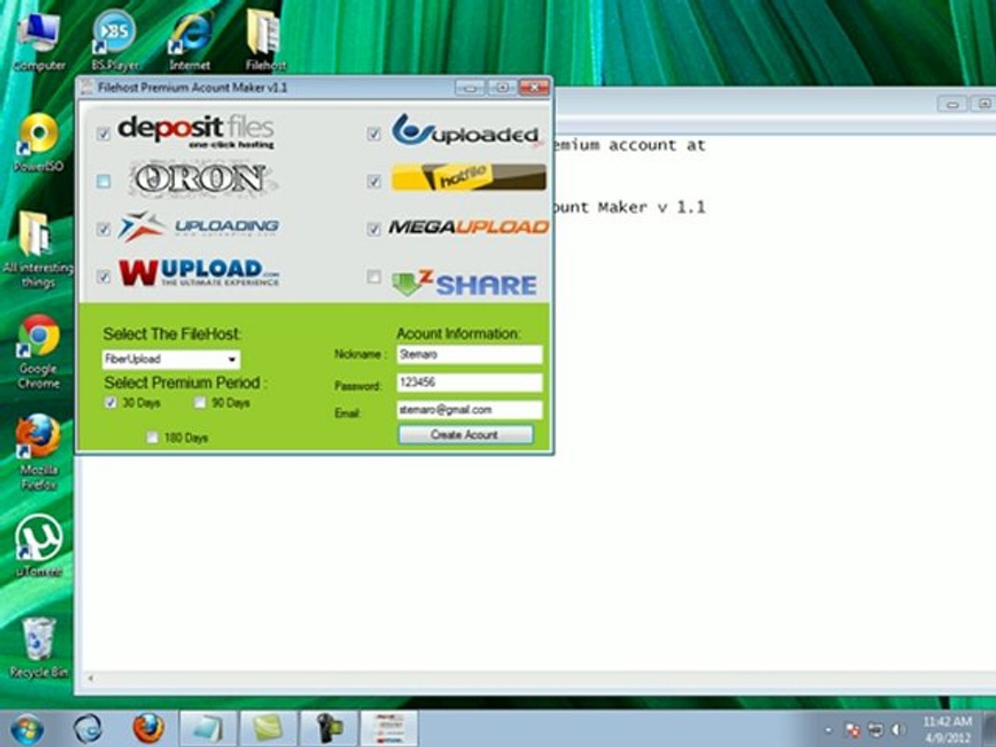Image resolution: width=996 pixels, height=747 pixels.
Task: Open the Filehost folder on desktop
Action: tap(266, 40)
